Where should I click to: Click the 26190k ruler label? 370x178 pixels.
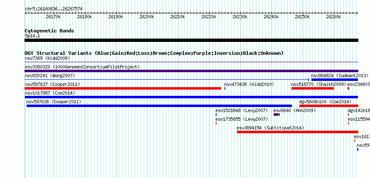pyautogui.click(x=116, y=17)
